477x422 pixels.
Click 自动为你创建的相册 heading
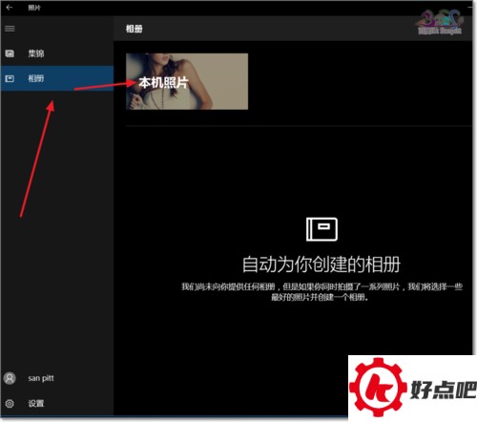click(321, 264)
